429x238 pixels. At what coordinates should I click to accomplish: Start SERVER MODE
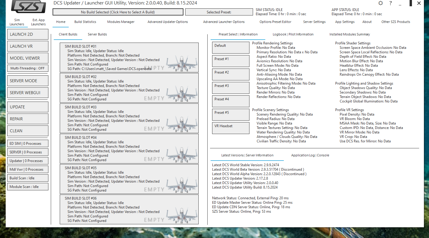pyautogui.click(x=27, y=81)
